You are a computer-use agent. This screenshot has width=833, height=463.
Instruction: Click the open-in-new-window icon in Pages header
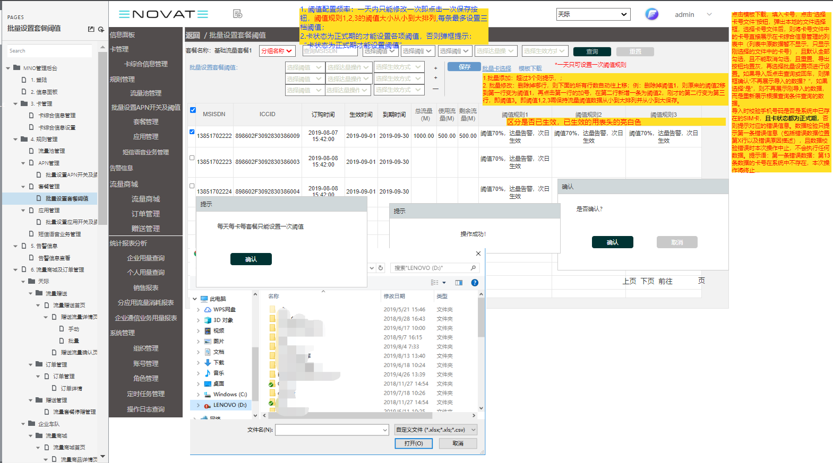point(91,29)
